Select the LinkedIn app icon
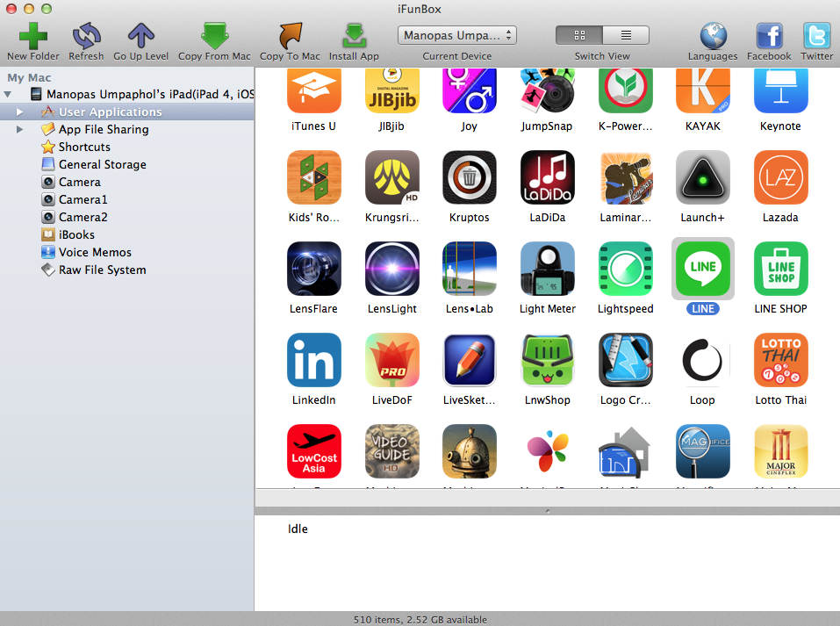840x626 pixels. point(314,360)
